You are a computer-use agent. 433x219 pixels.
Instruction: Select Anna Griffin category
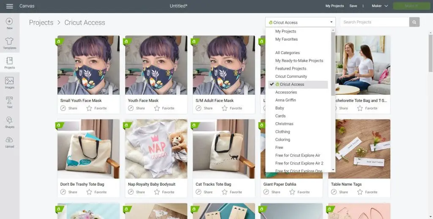[x=285, y=100]
